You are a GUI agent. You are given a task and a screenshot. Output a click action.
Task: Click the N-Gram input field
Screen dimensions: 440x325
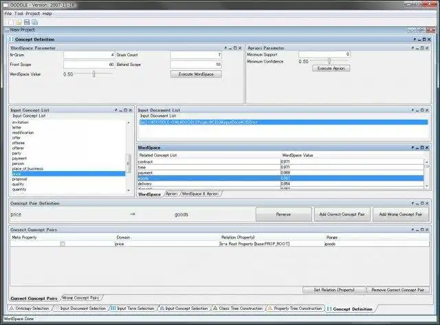(x=89, y=55)
